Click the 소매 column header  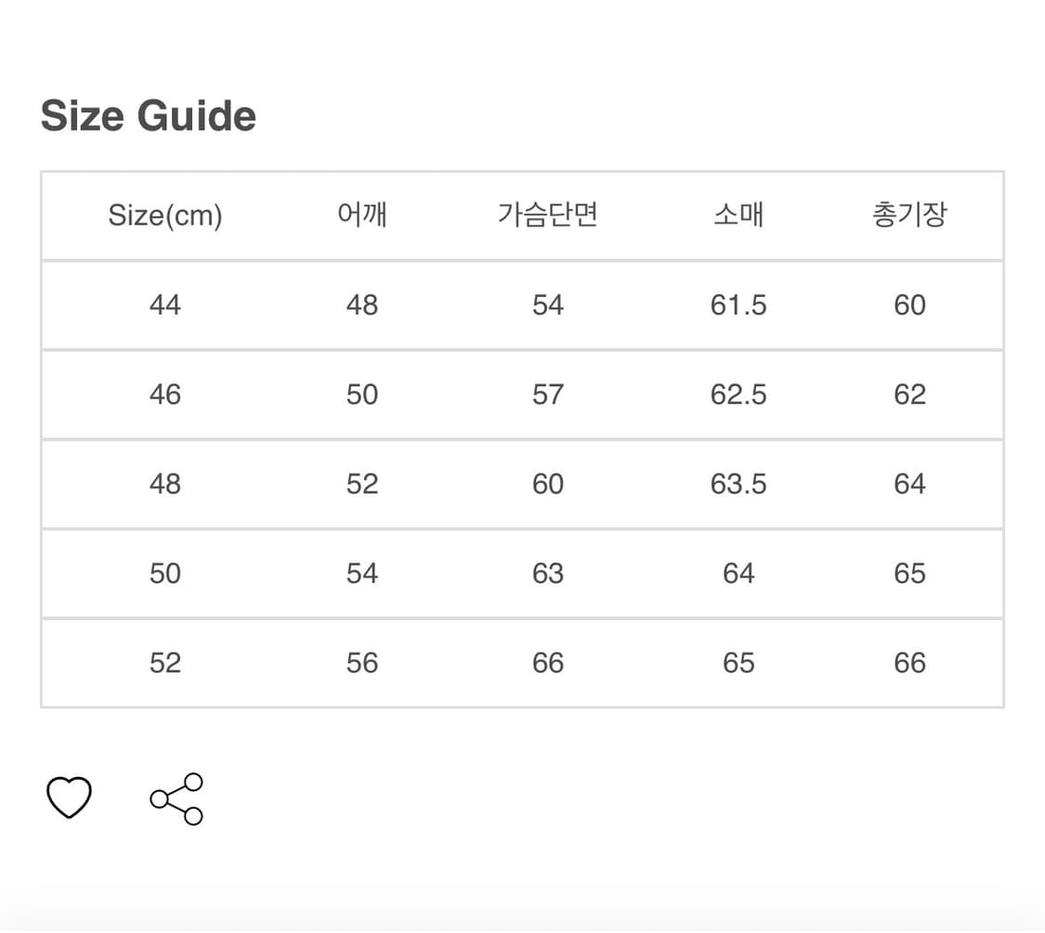click(x=738, y=214)
